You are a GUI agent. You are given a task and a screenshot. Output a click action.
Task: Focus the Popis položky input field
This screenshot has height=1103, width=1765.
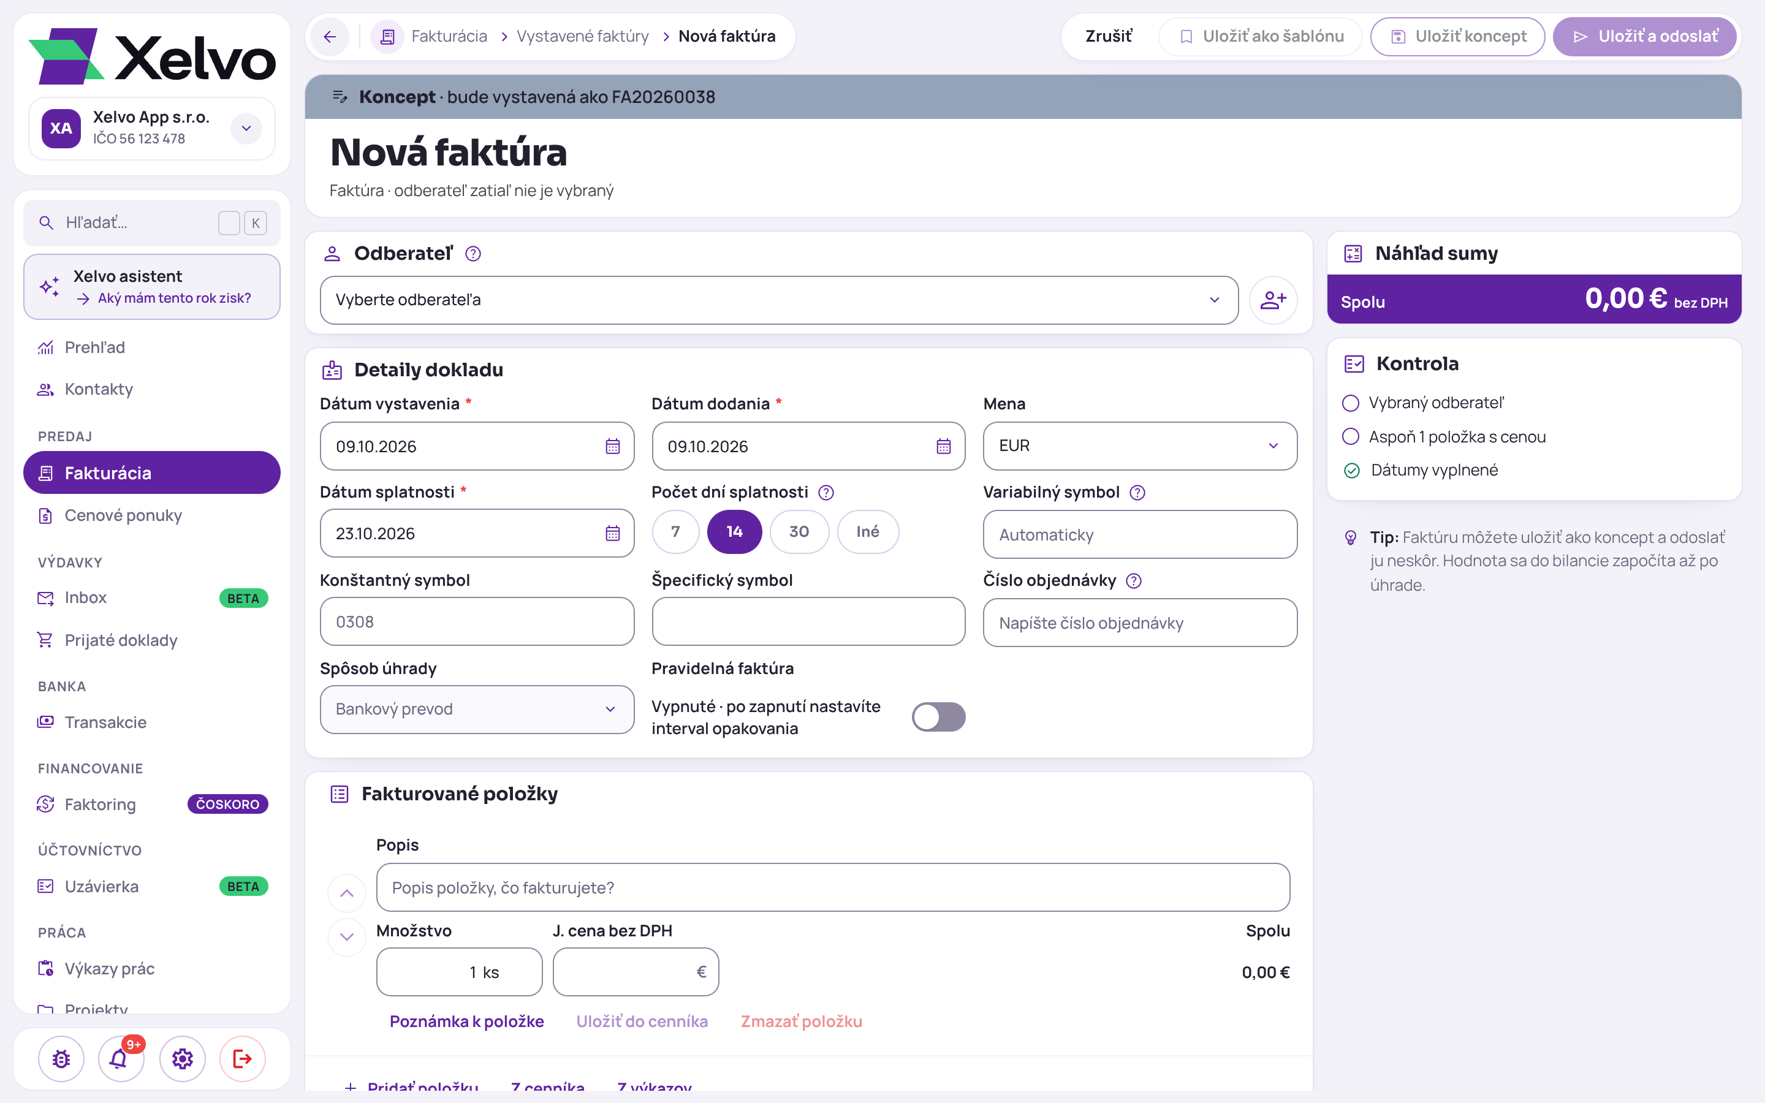point(833,888)
